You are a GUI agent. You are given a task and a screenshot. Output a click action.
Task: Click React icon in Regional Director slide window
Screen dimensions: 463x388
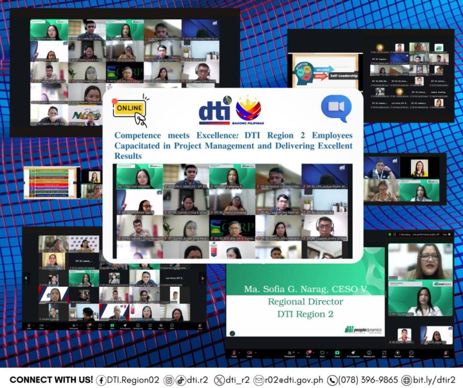coord(322,353)
